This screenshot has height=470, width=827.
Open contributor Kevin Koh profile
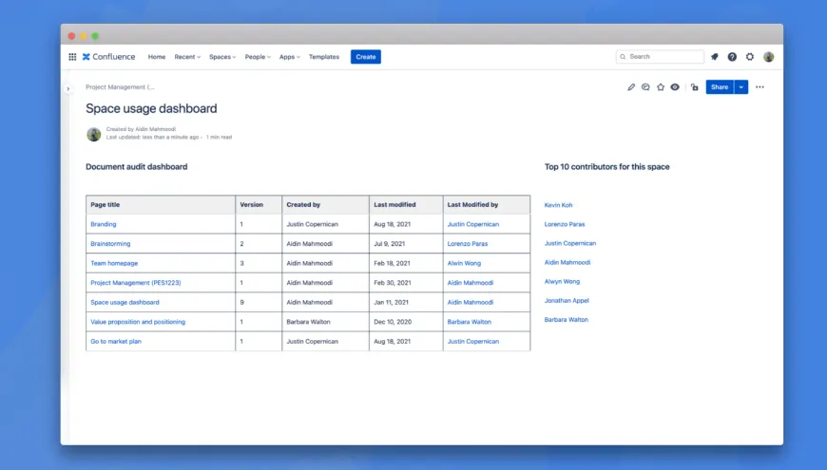558,205
